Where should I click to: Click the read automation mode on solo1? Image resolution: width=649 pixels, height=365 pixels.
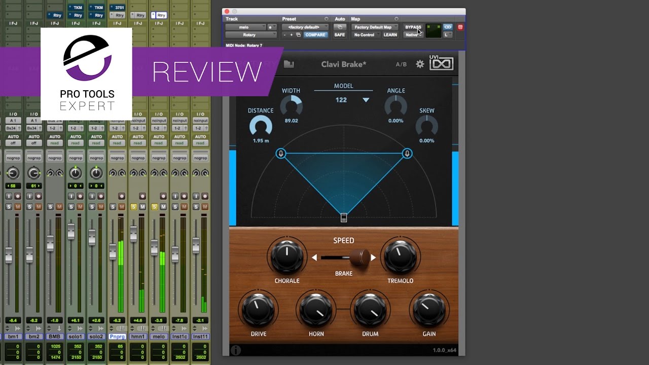point(76,143)
